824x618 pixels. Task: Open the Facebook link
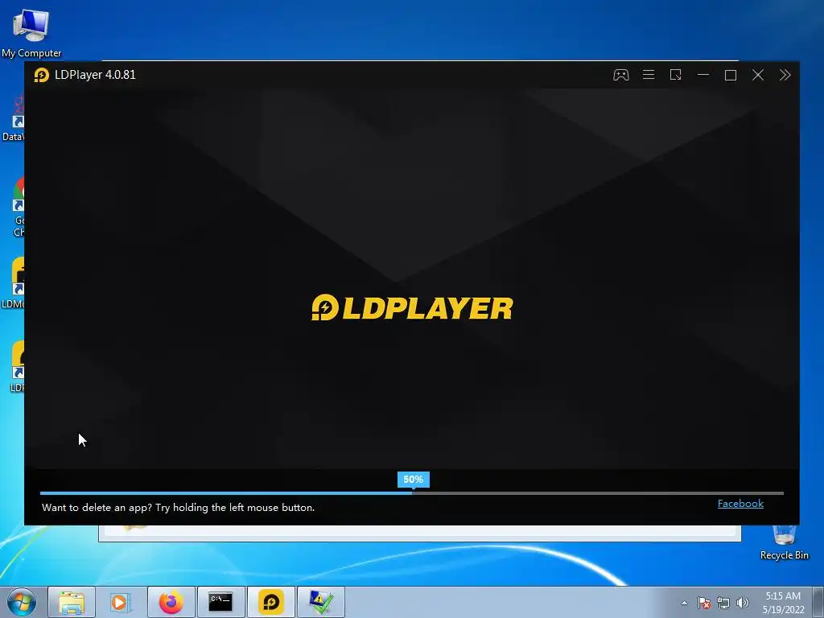click(x=740, y=504)
